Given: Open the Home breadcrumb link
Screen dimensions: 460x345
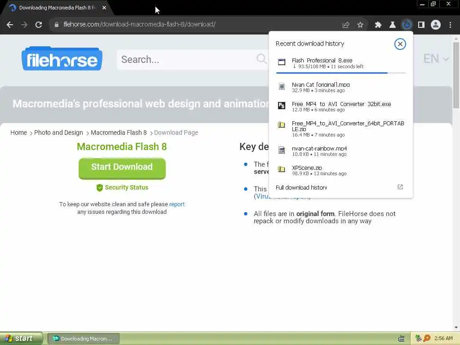Looking at the screenshot, I should pos(18,133).
